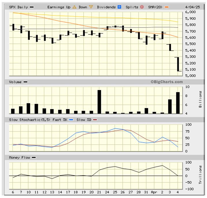The width and height of the screenshot is (207, 198).
Task: Click the "Volume" panel title
Action: tap(15, 82)
